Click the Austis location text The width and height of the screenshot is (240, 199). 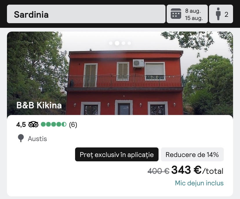point(37,139)
